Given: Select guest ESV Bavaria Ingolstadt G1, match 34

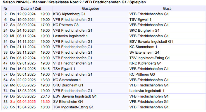Looking at the screenshot, I should pyautogui.click(x=151, y=41).
